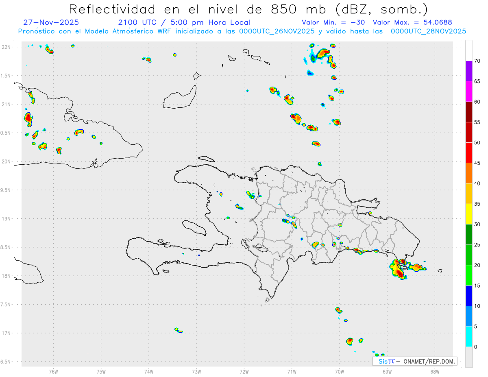Click the date label '27-Nov-2025'
Viewport: 488px width, 377px height.
tap(51, 22)
